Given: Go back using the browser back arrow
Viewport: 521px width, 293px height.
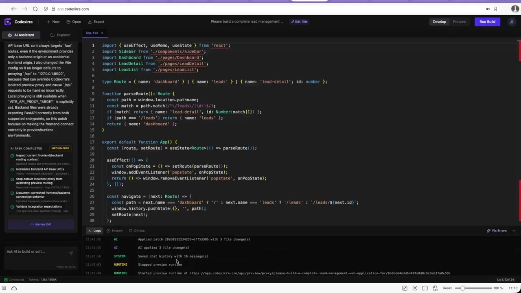Looking at the screenshot, I should click(14, 9).
